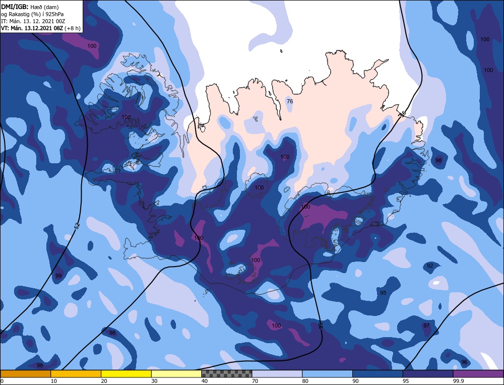The image size is (504, 385).
Task: Pick the light blue 80–90 legend swatch
Action: 327,373
